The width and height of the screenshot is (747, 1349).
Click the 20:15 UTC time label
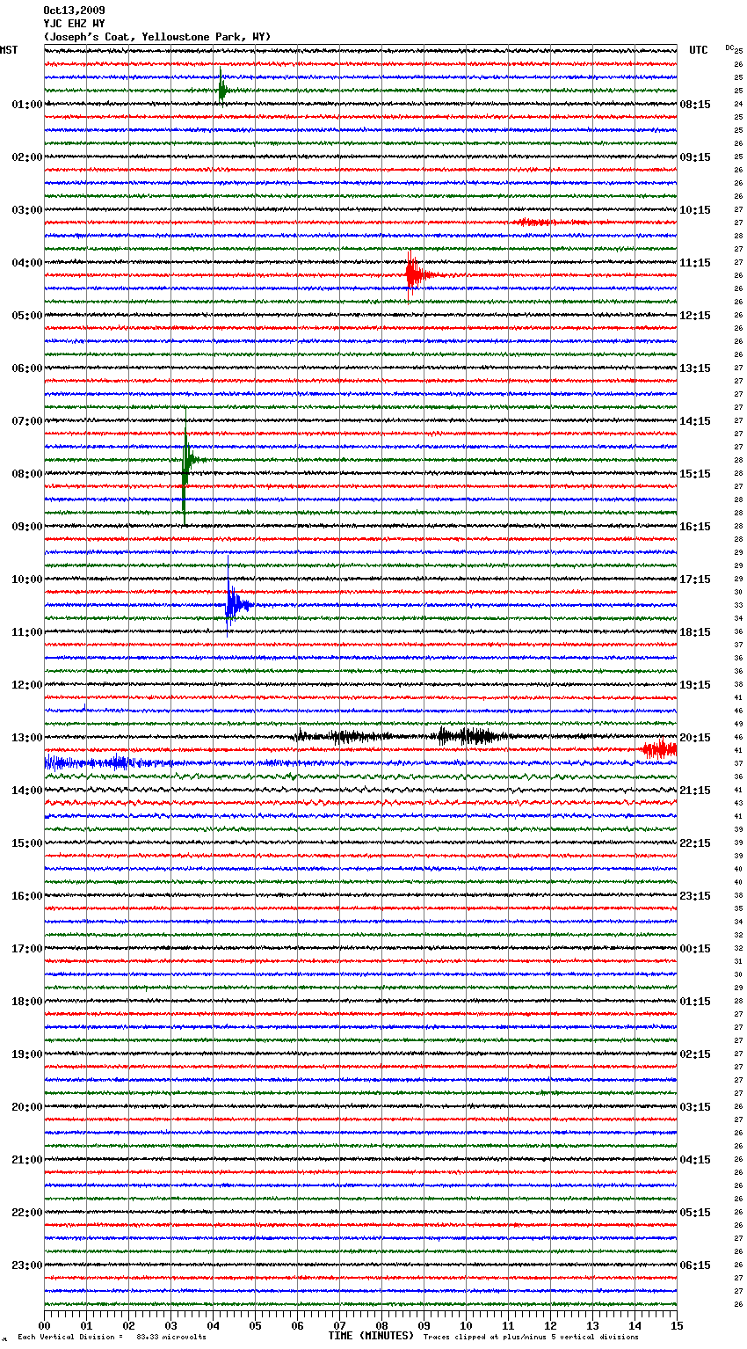(695, 738)
